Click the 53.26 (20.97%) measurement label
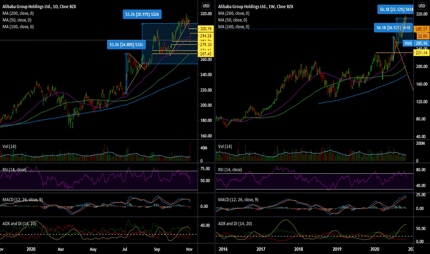 [x=142, y=14]
